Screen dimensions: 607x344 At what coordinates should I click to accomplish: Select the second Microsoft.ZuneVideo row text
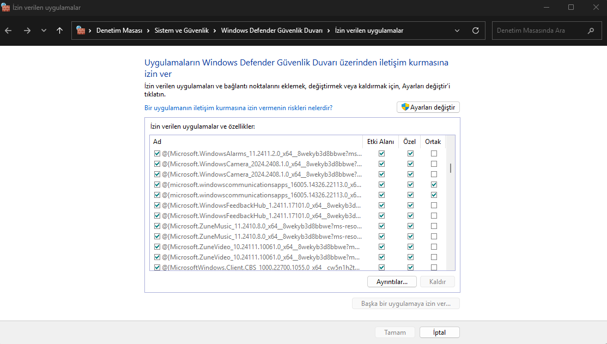click(x=261, y=257)
